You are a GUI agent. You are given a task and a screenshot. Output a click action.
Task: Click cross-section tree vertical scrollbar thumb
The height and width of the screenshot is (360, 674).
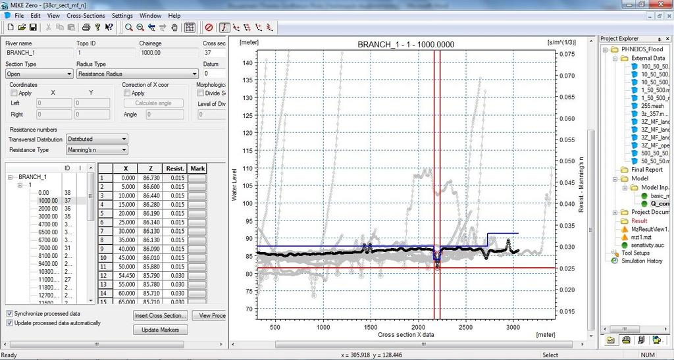point(90,197)
